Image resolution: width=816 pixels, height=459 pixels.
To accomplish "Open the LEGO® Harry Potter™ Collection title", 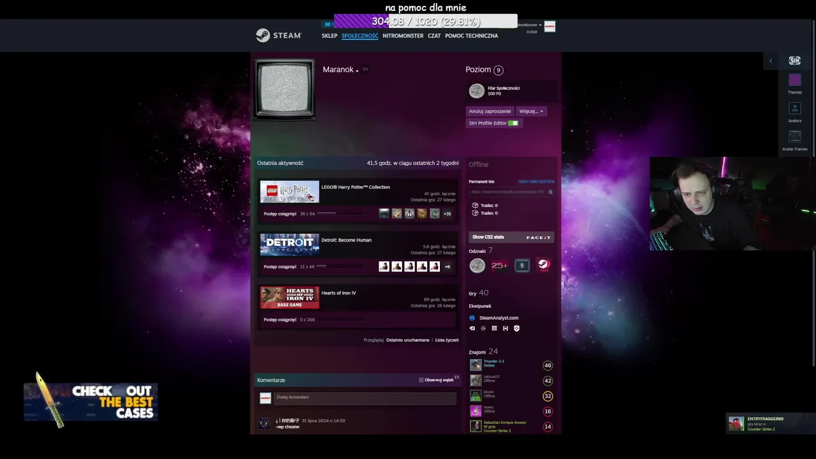I will point(356,187).
